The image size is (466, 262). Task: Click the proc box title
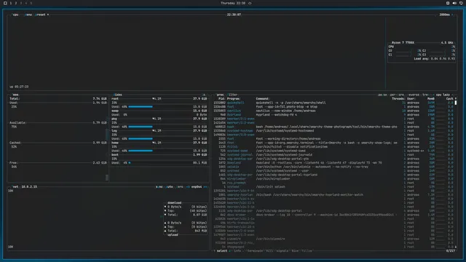[x=220, y=95]
